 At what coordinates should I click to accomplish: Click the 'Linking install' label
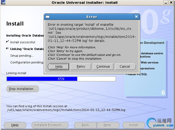[x=16, y=73]
